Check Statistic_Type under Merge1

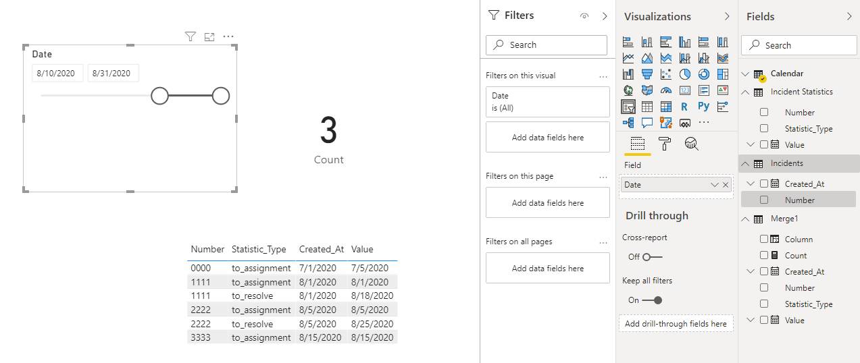pos(764,304)
